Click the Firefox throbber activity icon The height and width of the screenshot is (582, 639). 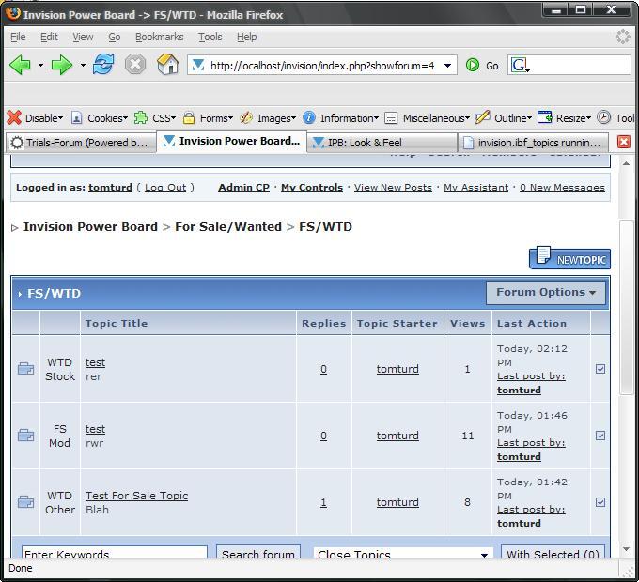point(622,37)
